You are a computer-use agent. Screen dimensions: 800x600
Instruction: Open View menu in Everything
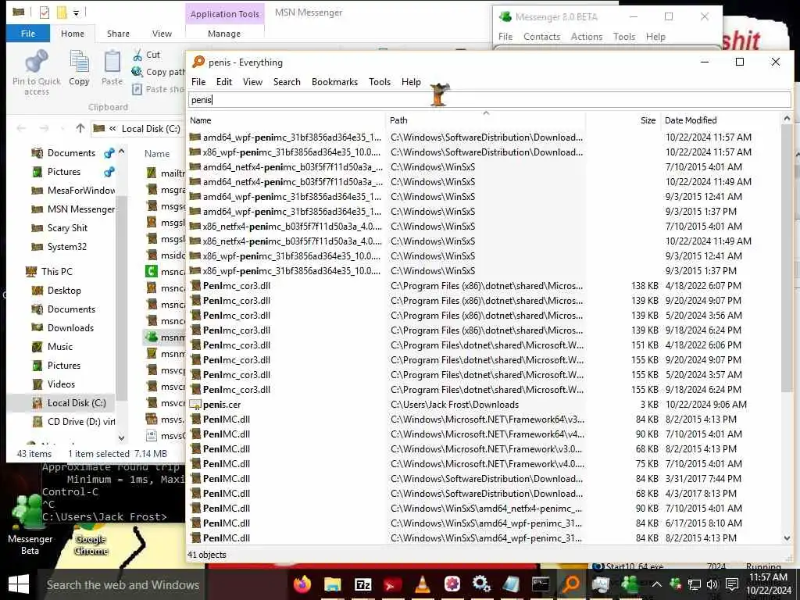(x=252, y=82)
